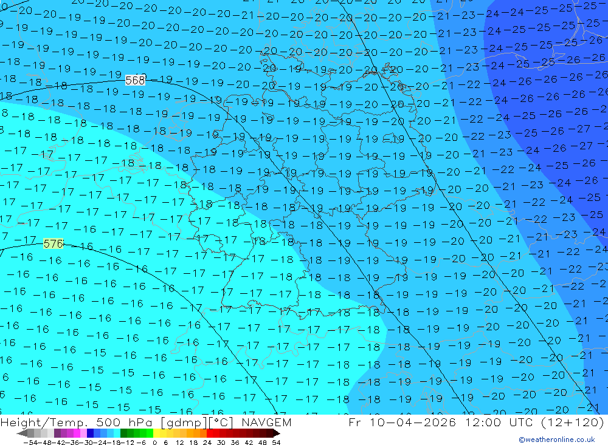Click the 0 legend label
Image resolution: width=608 pixels, height=445 pixels.
pyautogui.click(x=154, y=443)
